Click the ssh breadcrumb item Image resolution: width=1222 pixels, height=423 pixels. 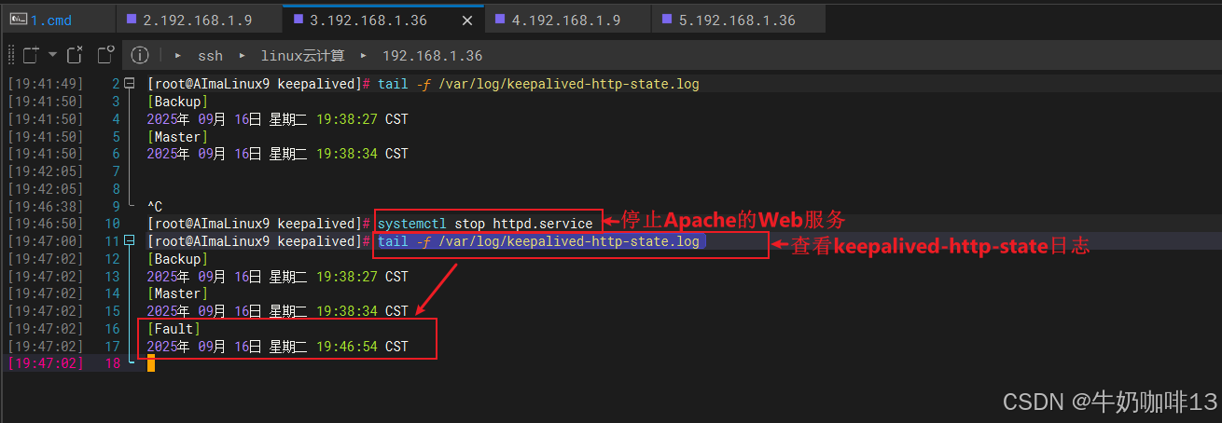pos(210,56)
